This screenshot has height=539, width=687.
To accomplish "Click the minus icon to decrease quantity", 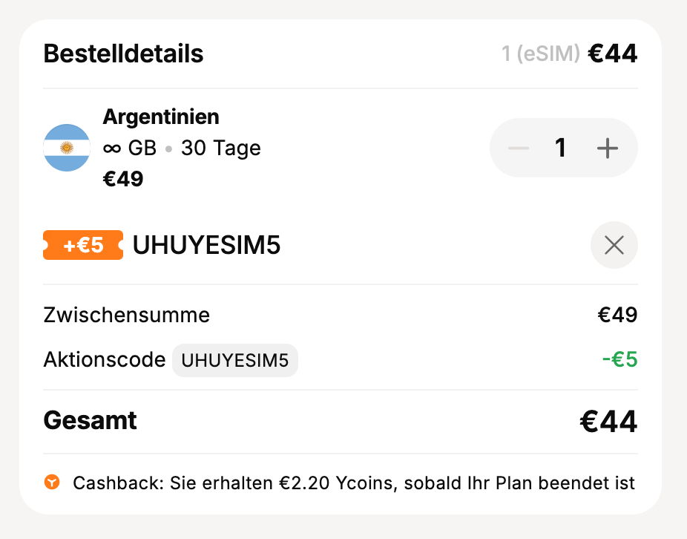I will [x=519, y=148].
